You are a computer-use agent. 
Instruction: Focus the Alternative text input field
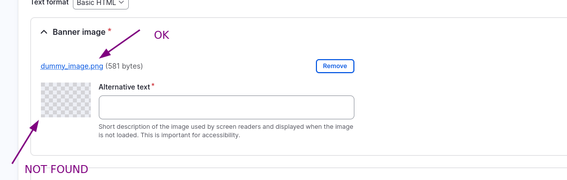(227, 107)
